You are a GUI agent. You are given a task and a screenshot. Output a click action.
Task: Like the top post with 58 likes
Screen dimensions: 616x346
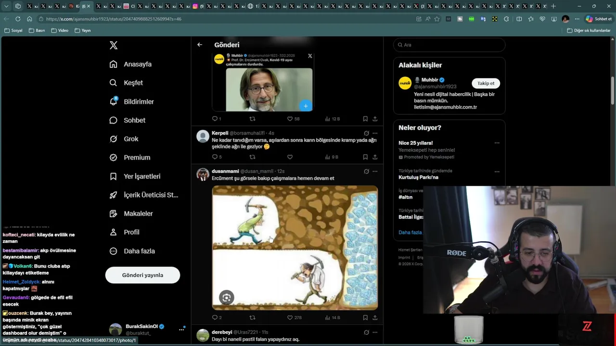click(293, 119)
